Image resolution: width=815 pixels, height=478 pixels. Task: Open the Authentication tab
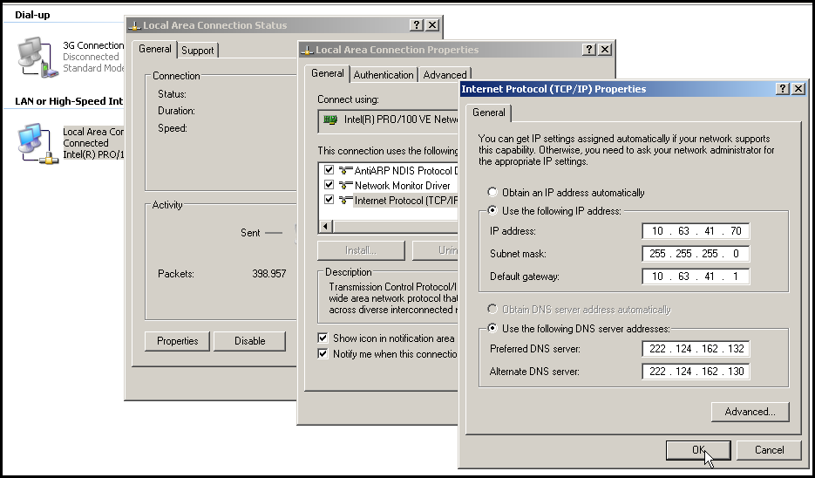(384, 75)
